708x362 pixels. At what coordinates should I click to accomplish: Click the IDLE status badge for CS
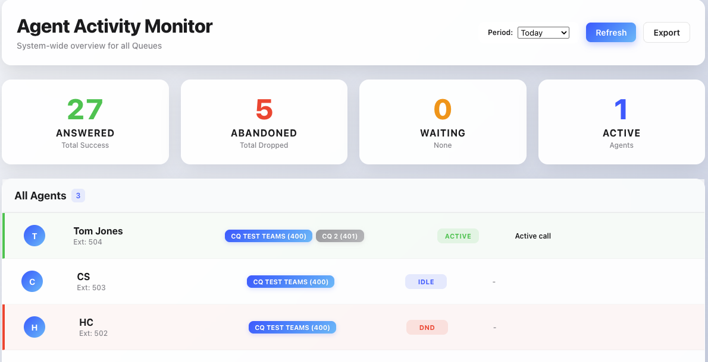tap(426, 282)
